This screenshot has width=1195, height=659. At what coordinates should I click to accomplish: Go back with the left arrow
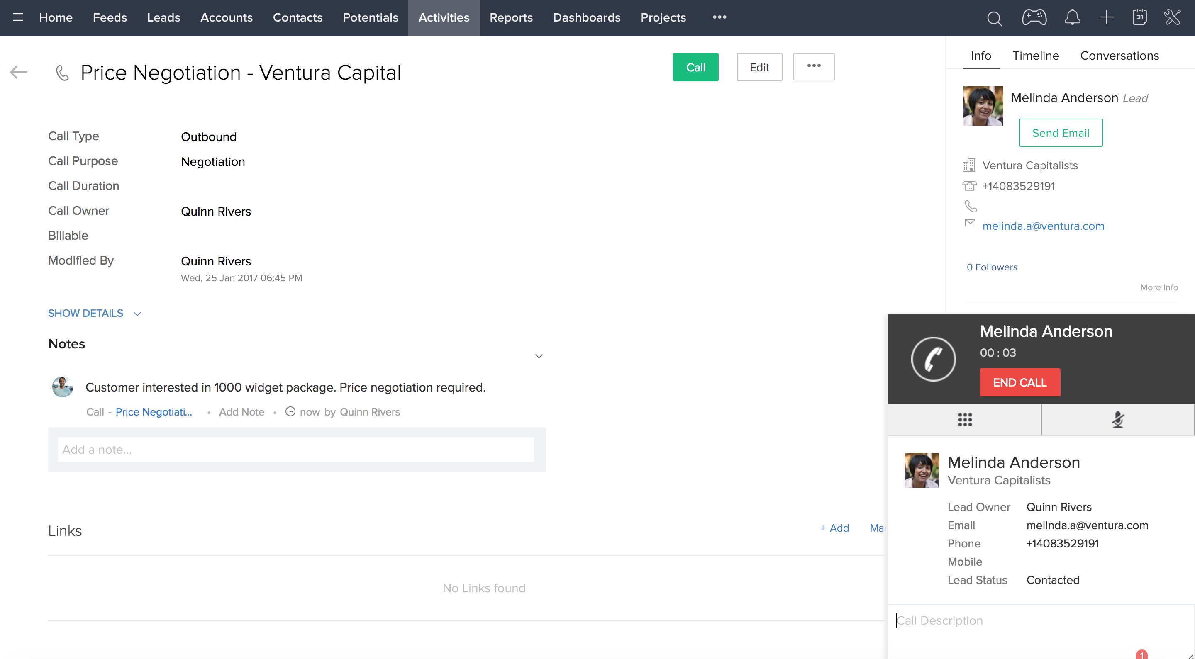pos(19,72)
